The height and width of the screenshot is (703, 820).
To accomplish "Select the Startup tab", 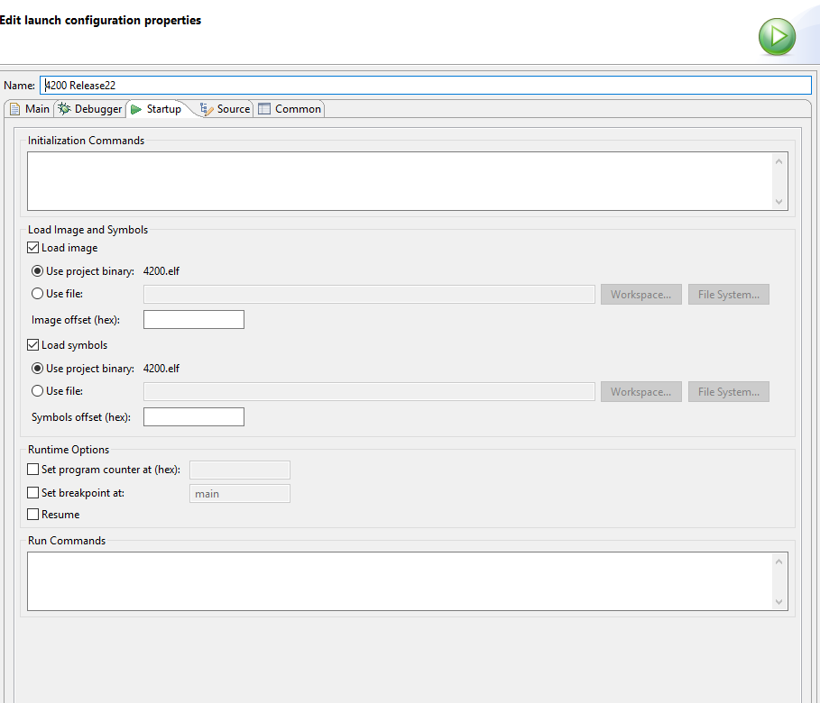I will (156, 109).
